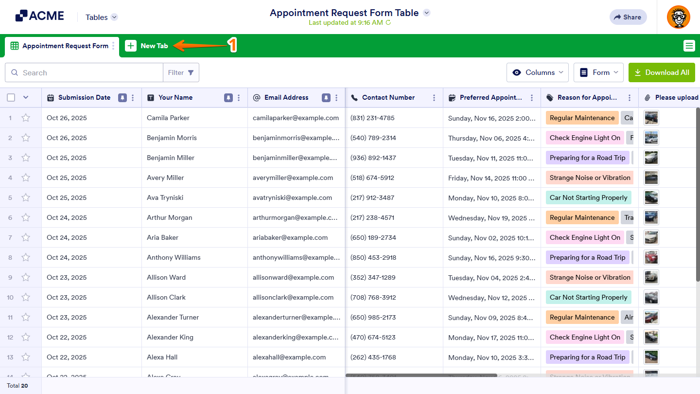Star the Avery Miller row

(26, 178)
